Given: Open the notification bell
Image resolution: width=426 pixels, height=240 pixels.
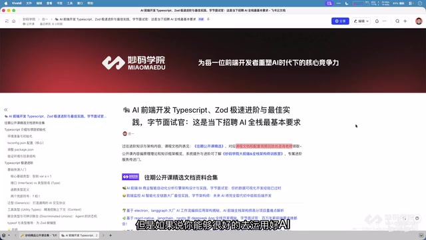Looking at the screenshot, I should 377,21.
